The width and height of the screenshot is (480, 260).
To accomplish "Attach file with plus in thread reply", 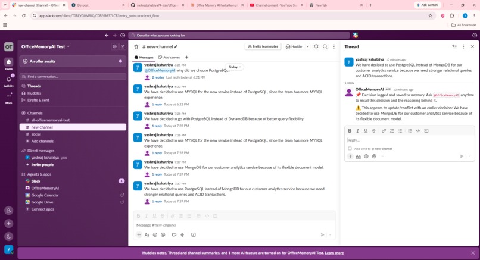I will 350,156.
